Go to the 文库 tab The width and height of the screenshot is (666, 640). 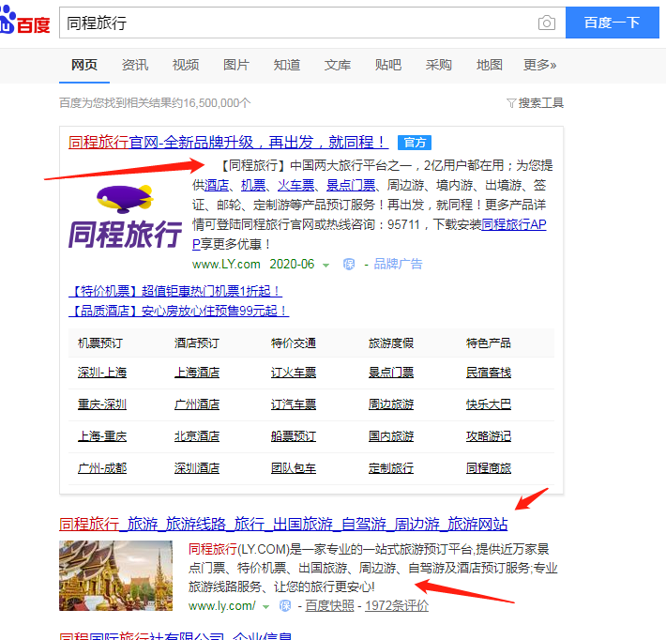pos(338,65)
